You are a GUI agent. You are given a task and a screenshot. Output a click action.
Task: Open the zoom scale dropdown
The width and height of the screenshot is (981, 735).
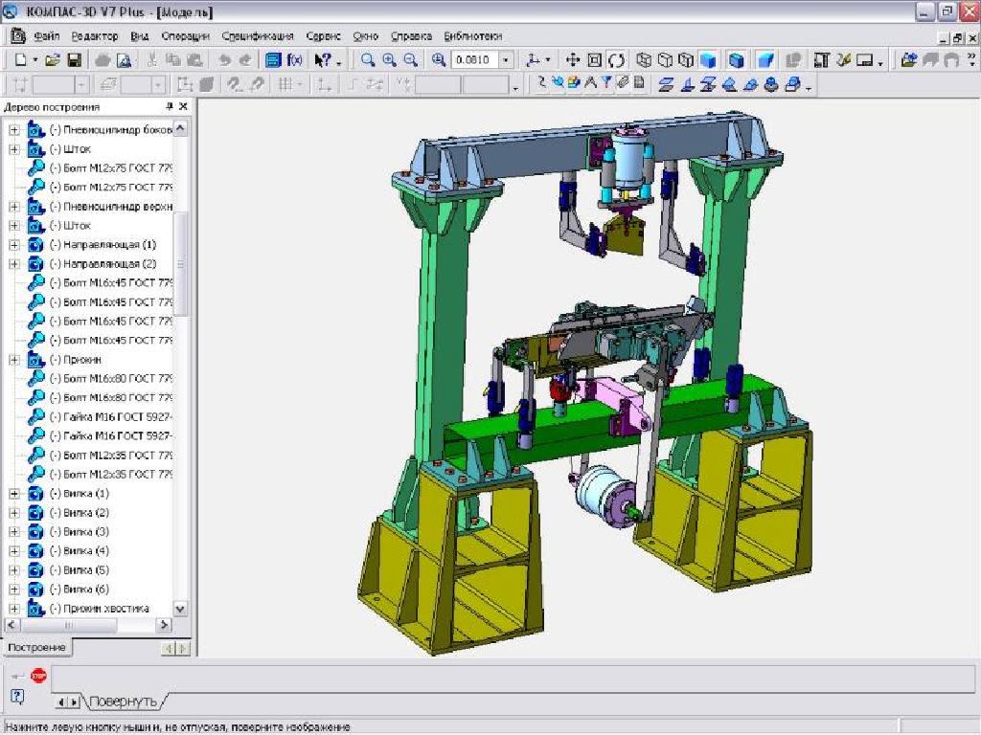[506, 60]
